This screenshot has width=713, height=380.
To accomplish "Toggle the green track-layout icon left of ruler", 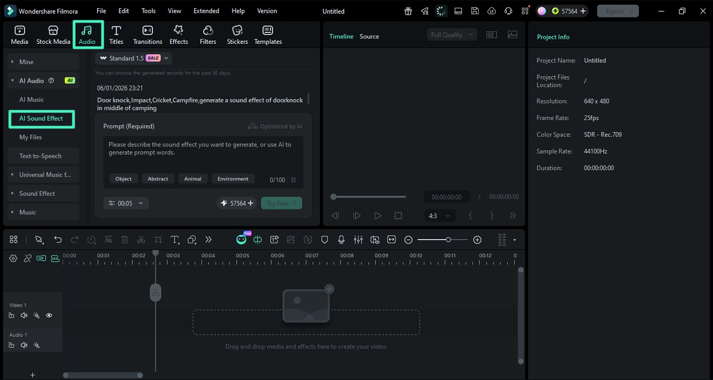I will (55, 258).
